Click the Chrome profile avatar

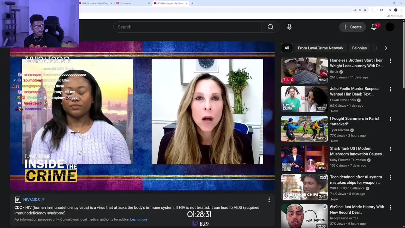pyautogui.click(x=396, y=10)
